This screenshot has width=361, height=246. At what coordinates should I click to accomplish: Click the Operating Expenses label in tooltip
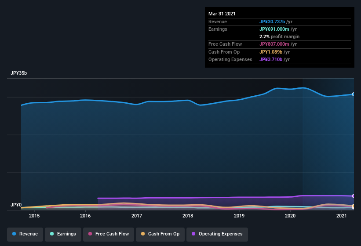pyautogui.click(x=230, y=60)
